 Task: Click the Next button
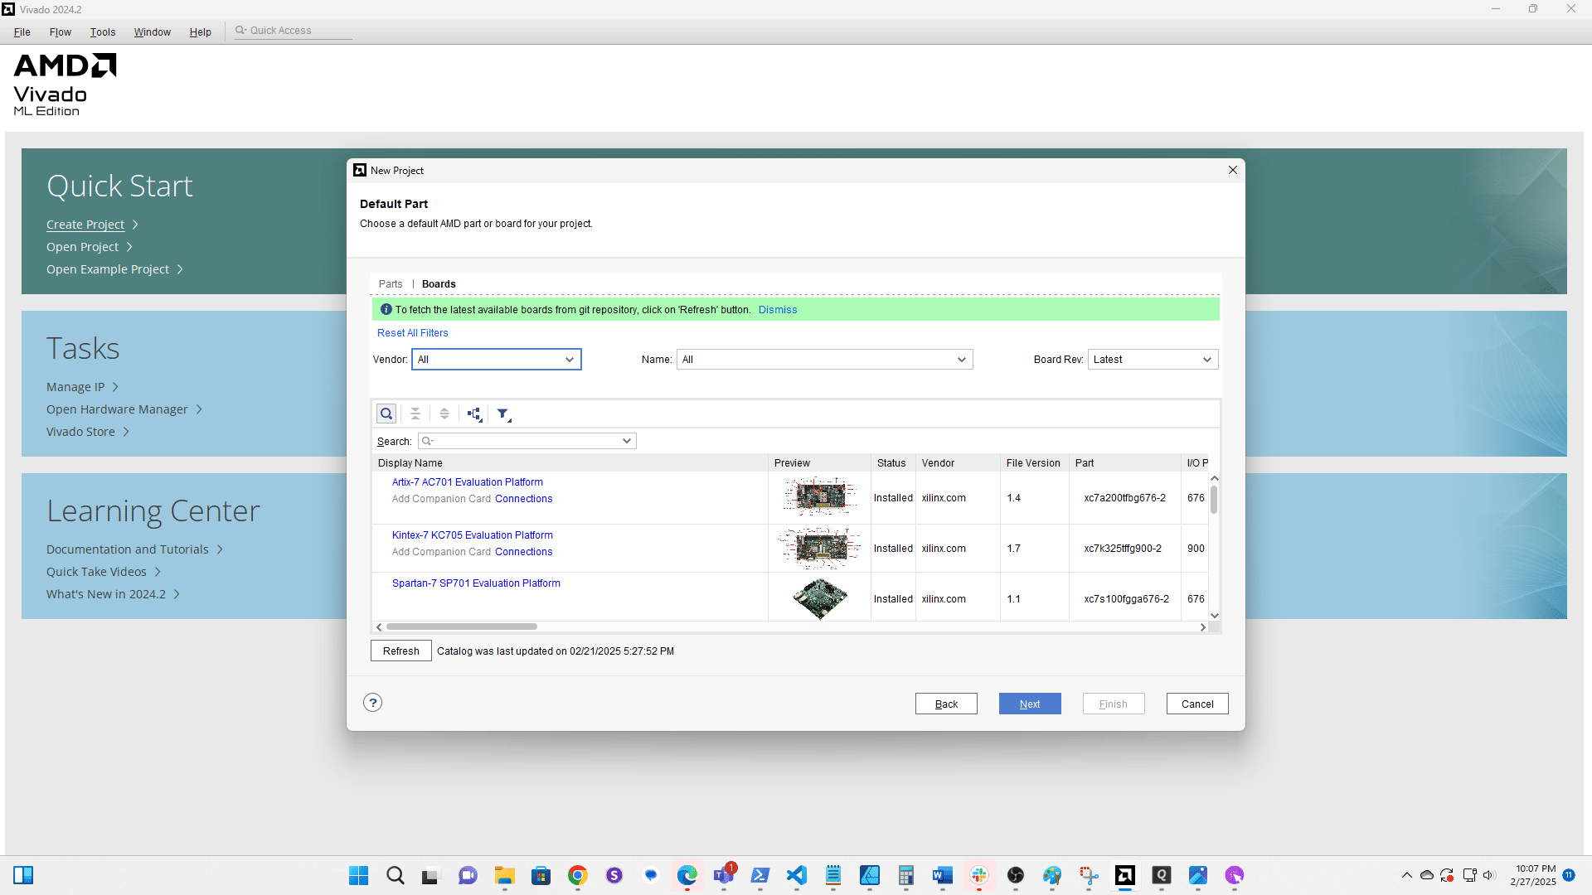1029,704
